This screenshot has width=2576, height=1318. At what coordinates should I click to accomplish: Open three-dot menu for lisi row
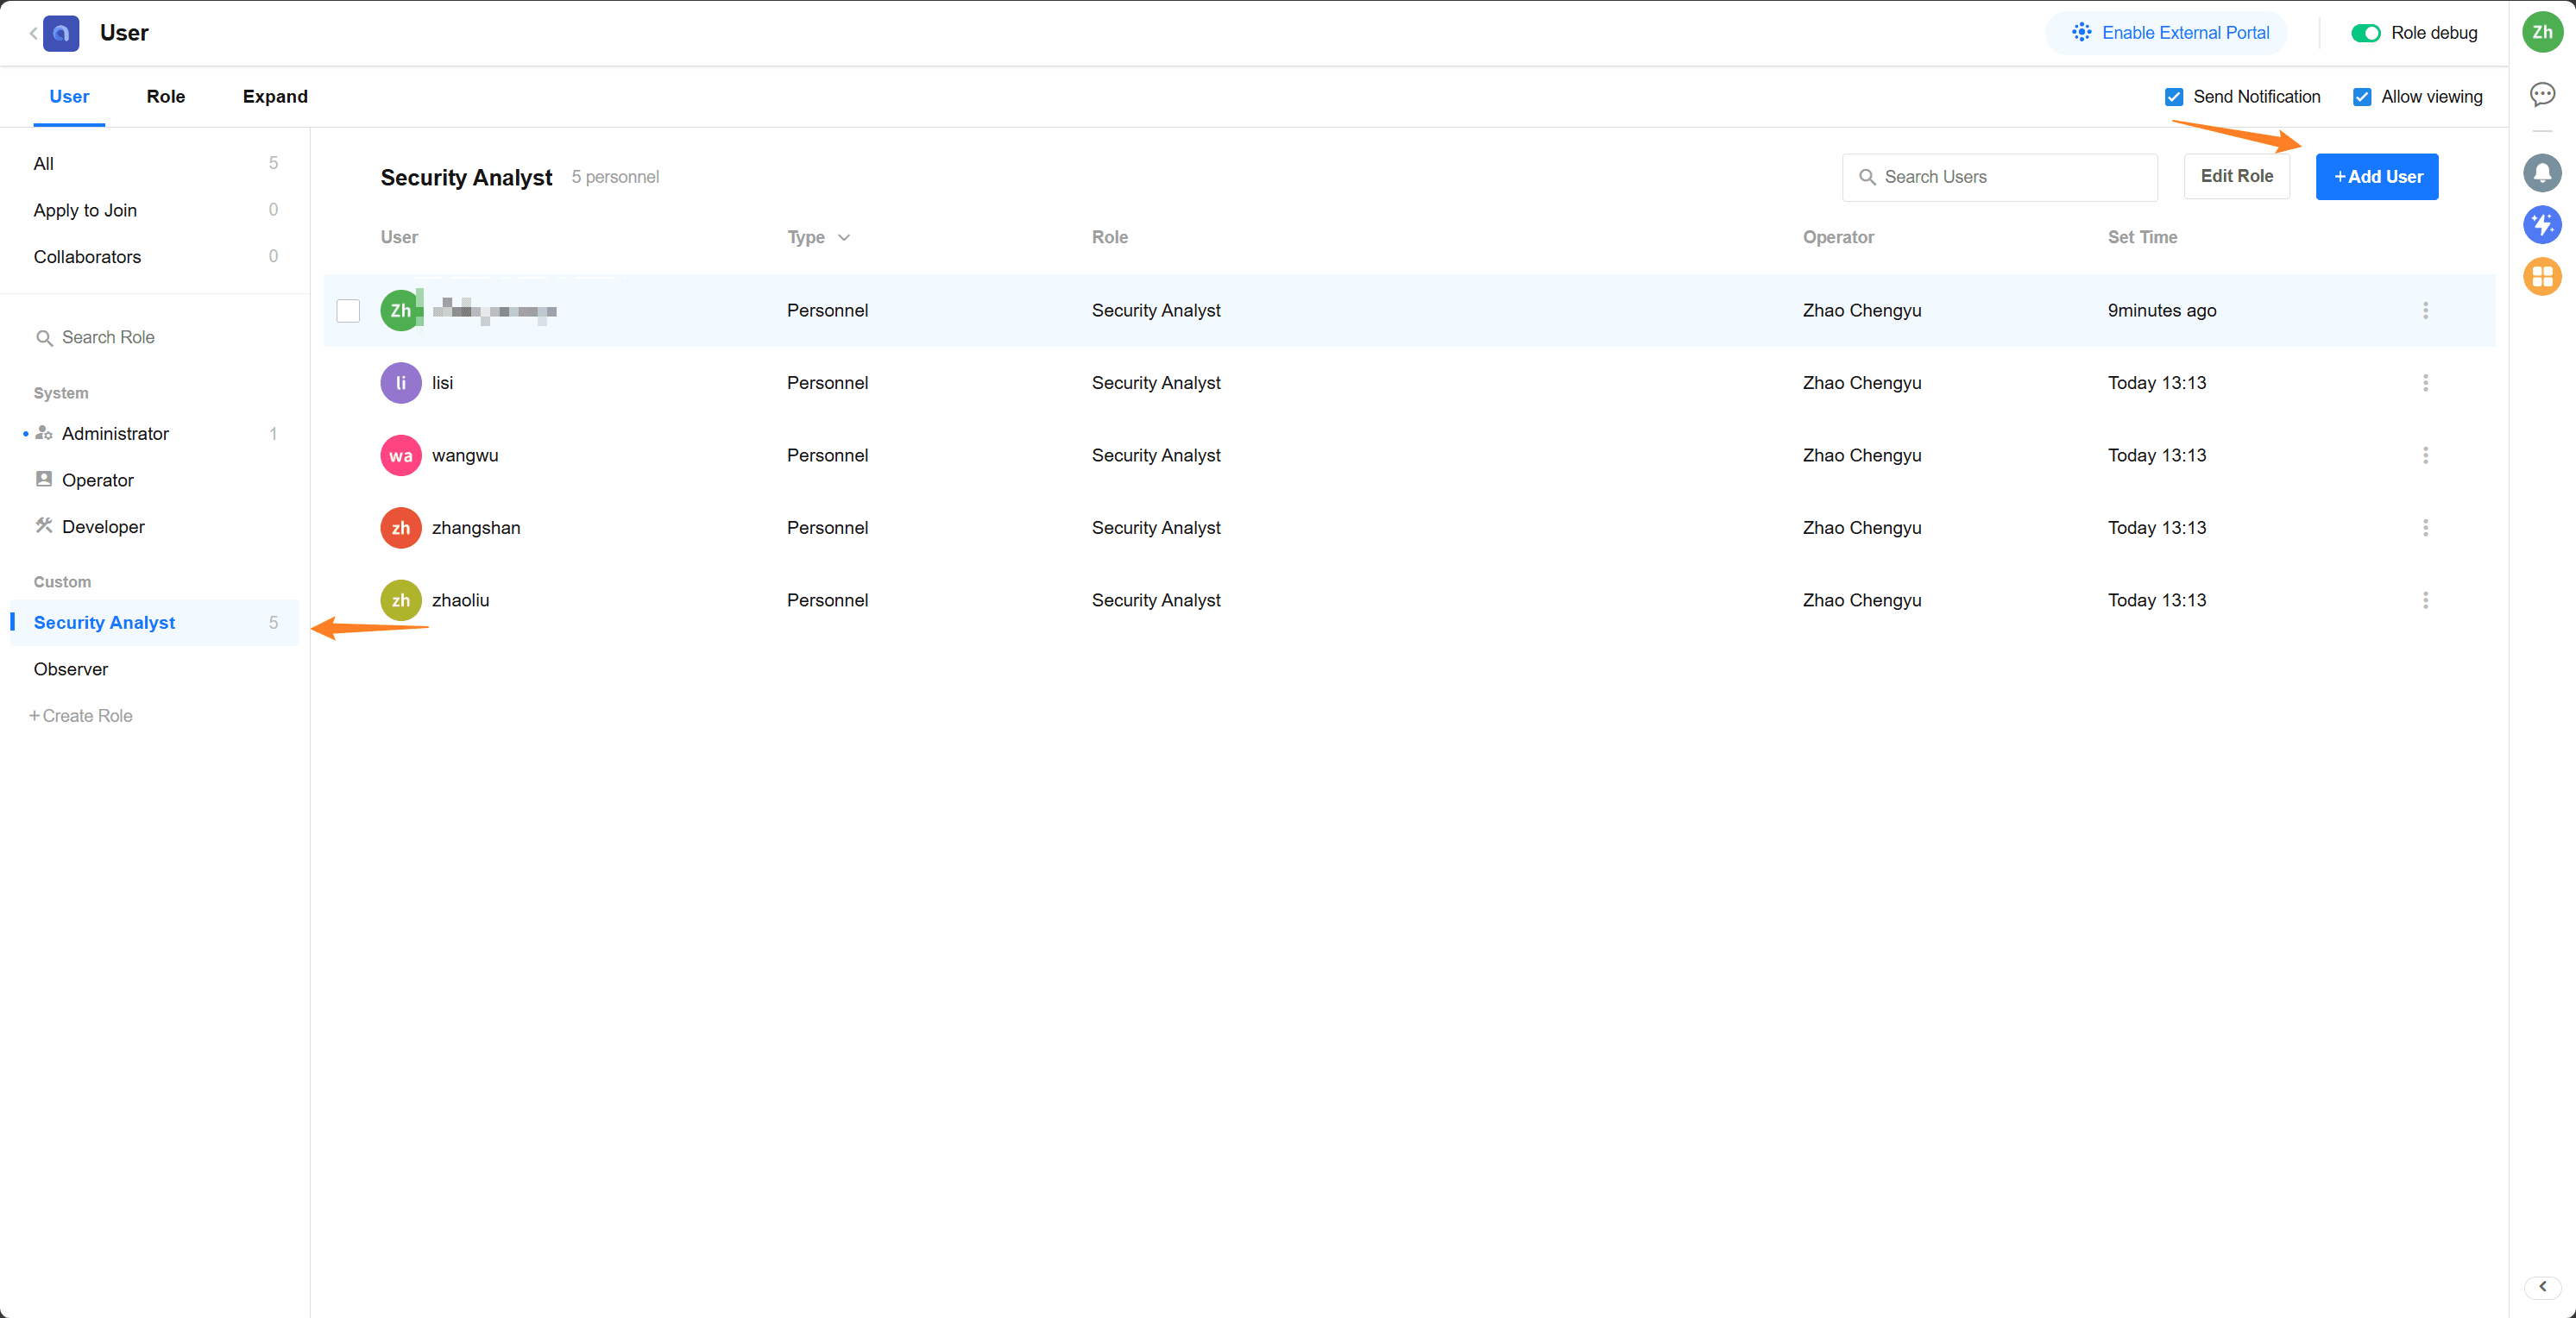pyautogui.click(x=2424, y=383)
